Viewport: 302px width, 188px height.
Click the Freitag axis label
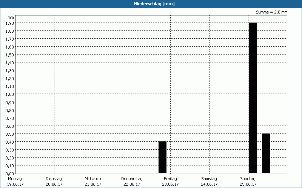[x=170, y=179]
